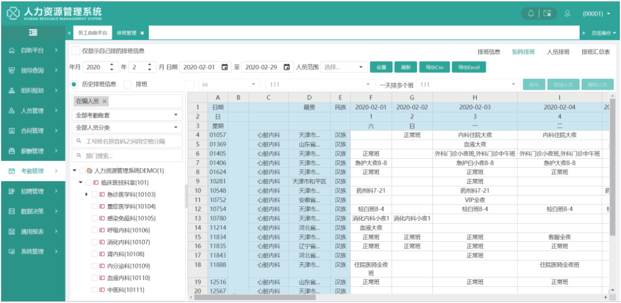Select the 排班 radio button
Viewport: 621px width, 303px height.
pos(128,85)
